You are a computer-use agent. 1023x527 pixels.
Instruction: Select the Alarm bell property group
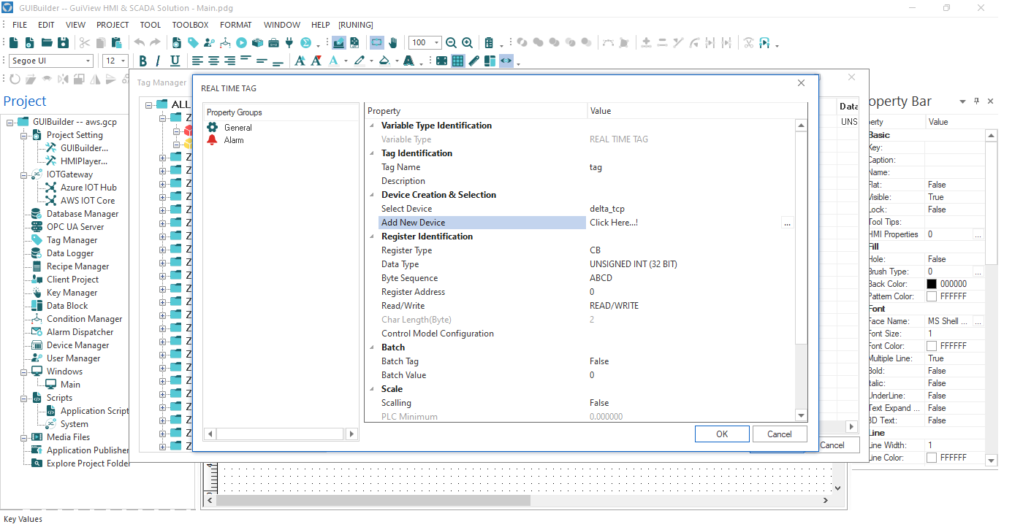(213, 139)
